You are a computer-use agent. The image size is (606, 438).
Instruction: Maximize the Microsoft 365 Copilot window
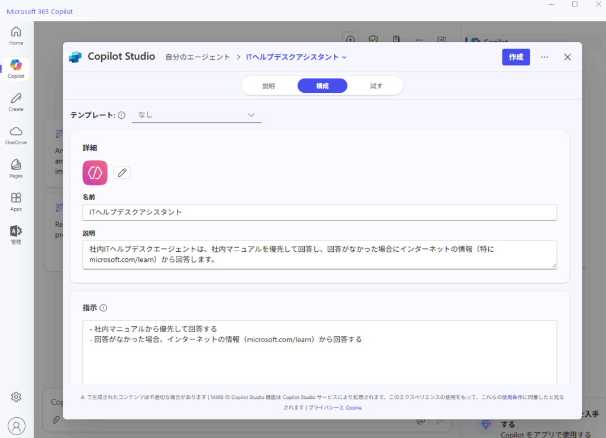pos(575,4)
